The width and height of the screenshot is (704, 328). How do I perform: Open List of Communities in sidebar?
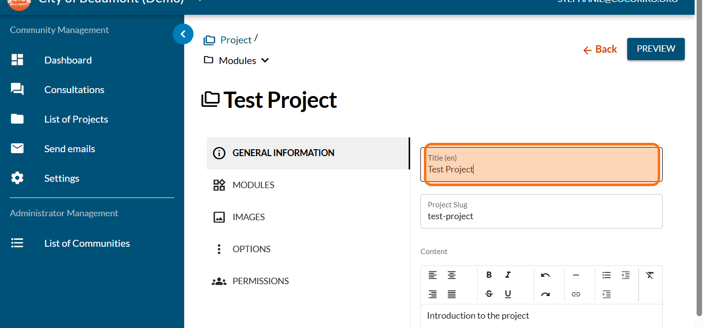pos(87,243)
